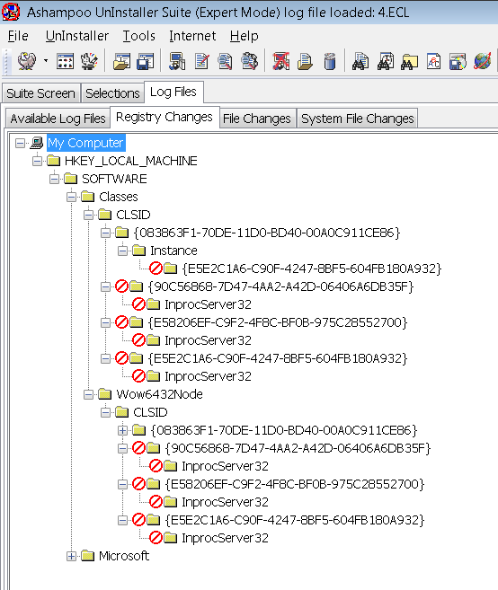The height and width of the screenshot is (590, 498).
Task: Collapse the HKEY_LOCAL_MACHINE node
Action: [37, 161]
